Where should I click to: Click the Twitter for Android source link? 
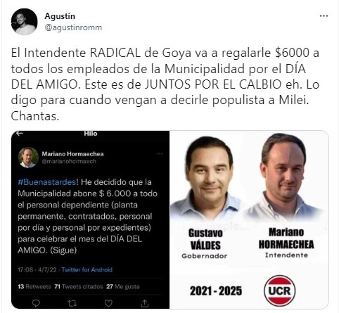pyautogui.click(x=87, y=269)
